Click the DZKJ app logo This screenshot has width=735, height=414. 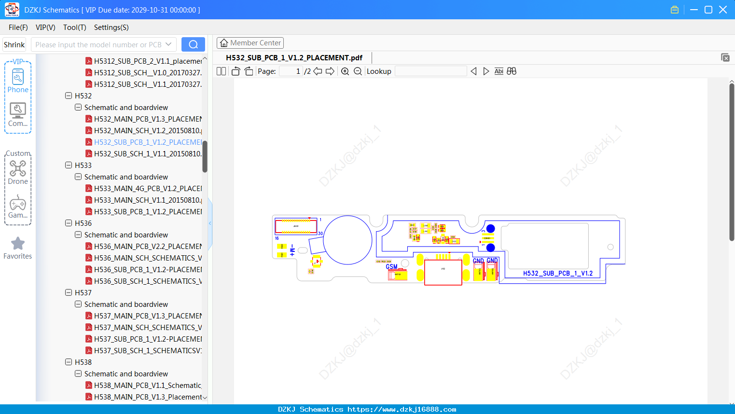pyautogui.click(x=12, y=10)
